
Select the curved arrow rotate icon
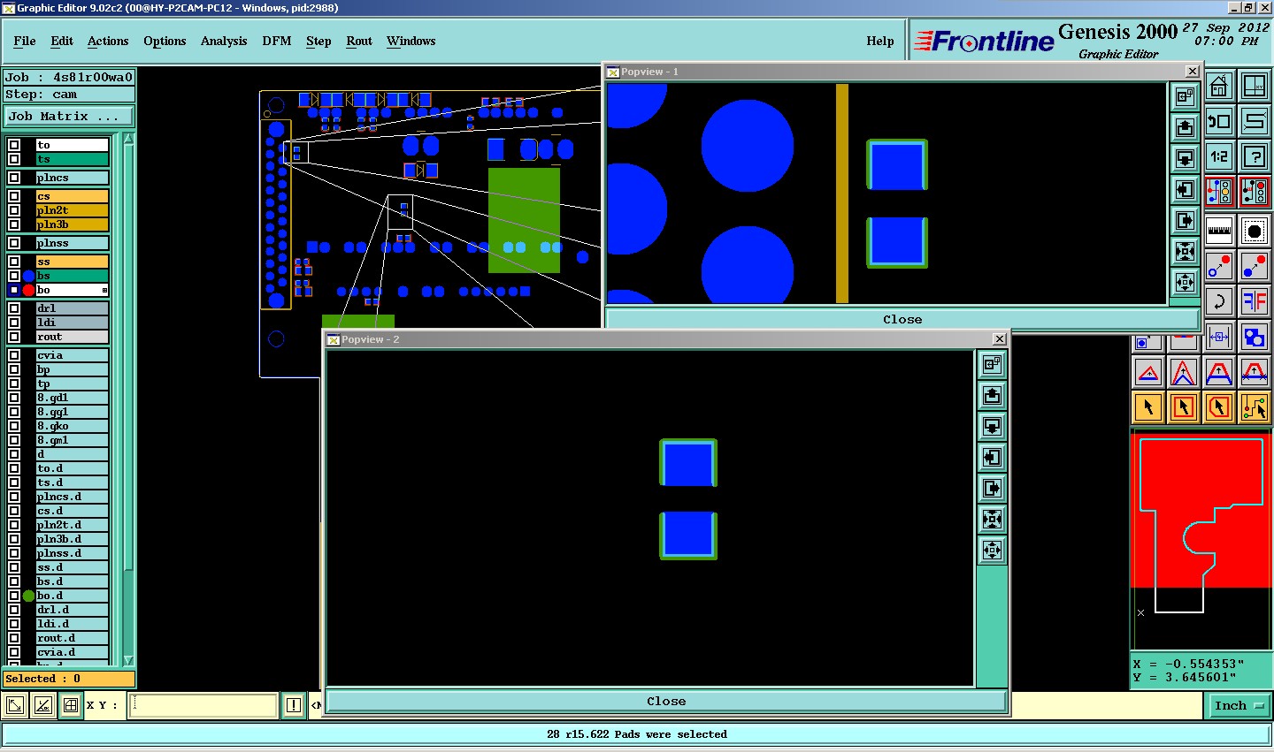coord(1219,301)
